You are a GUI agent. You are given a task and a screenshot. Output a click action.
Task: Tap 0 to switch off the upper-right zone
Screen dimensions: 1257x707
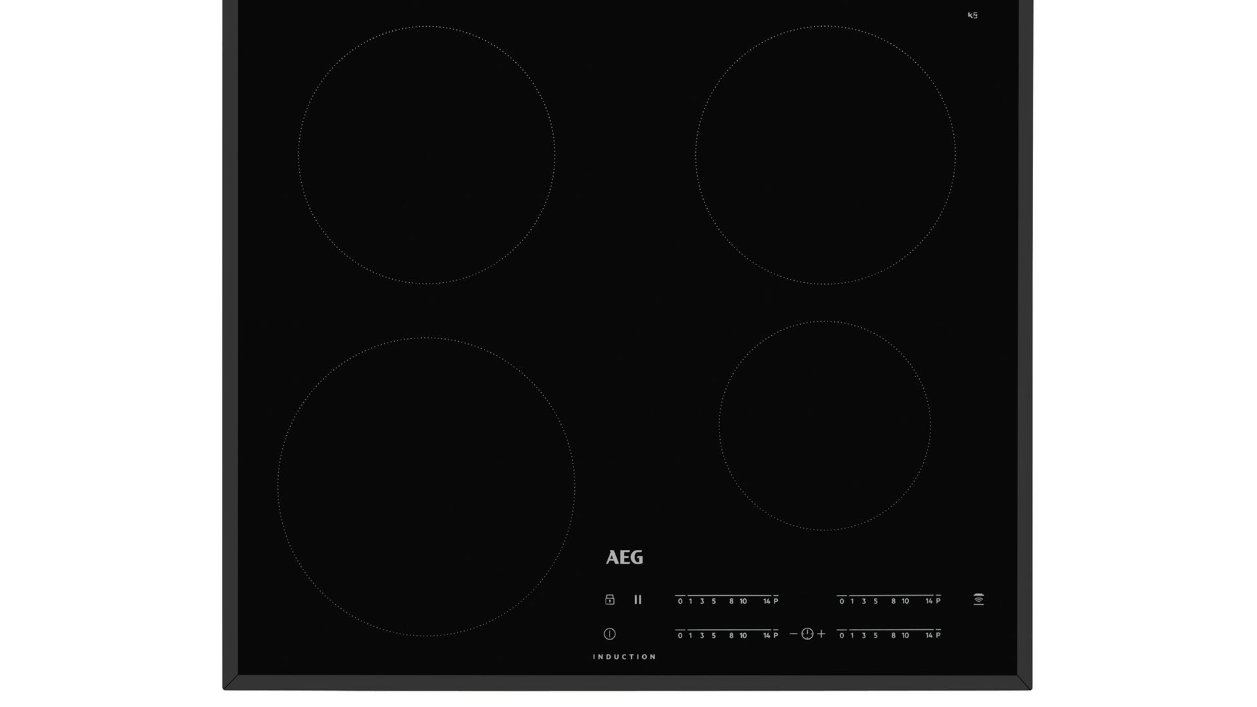[x=841, y=601]
